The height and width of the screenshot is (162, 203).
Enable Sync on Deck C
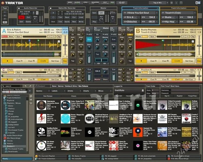click(x=18, y=72)
